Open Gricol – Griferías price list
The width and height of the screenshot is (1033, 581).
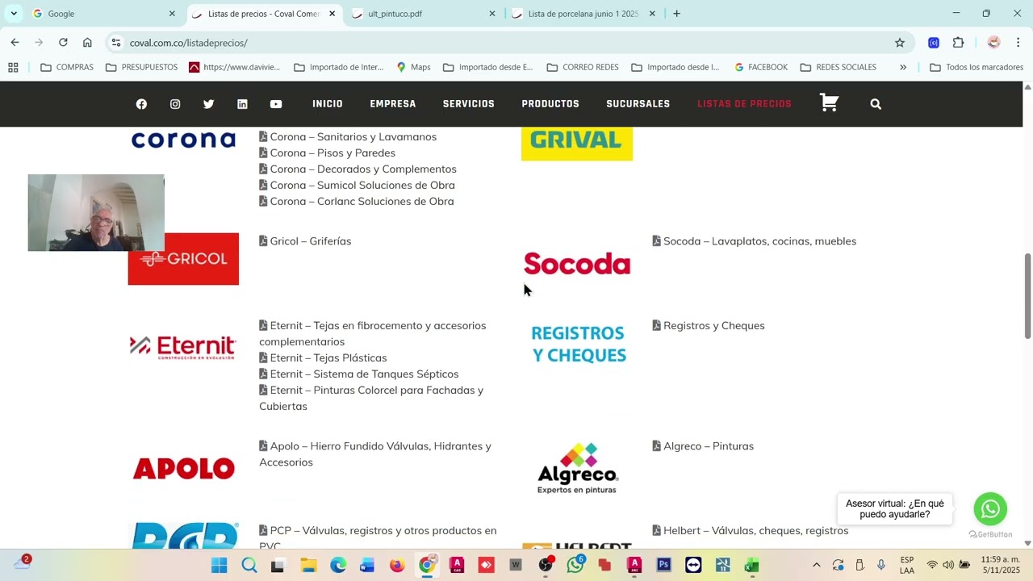(x=305, y=241)
